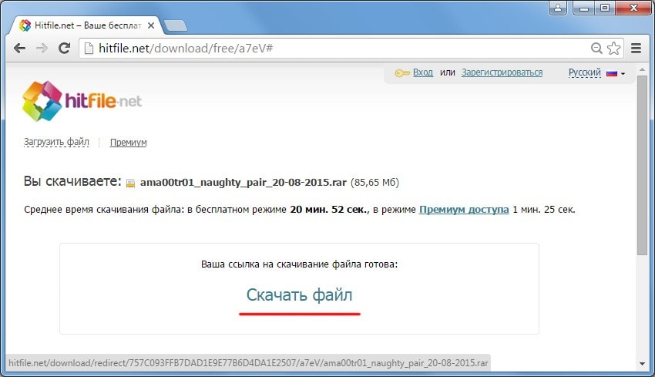655x377 pixels.
Task: Close the browser window
Action: [633, 8]
